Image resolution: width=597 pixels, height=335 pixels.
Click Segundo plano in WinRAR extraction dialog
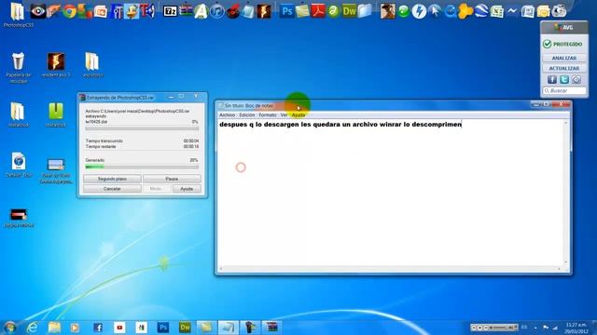(x=112, y=179)
